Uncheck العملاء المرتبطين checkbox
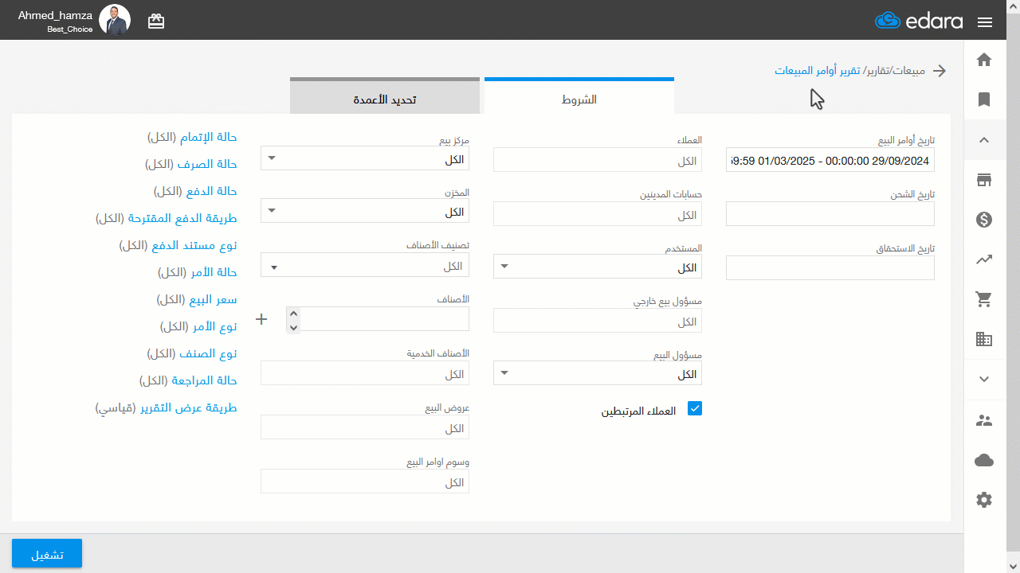This screenshot has width=1020, height=573. point(695,408)
